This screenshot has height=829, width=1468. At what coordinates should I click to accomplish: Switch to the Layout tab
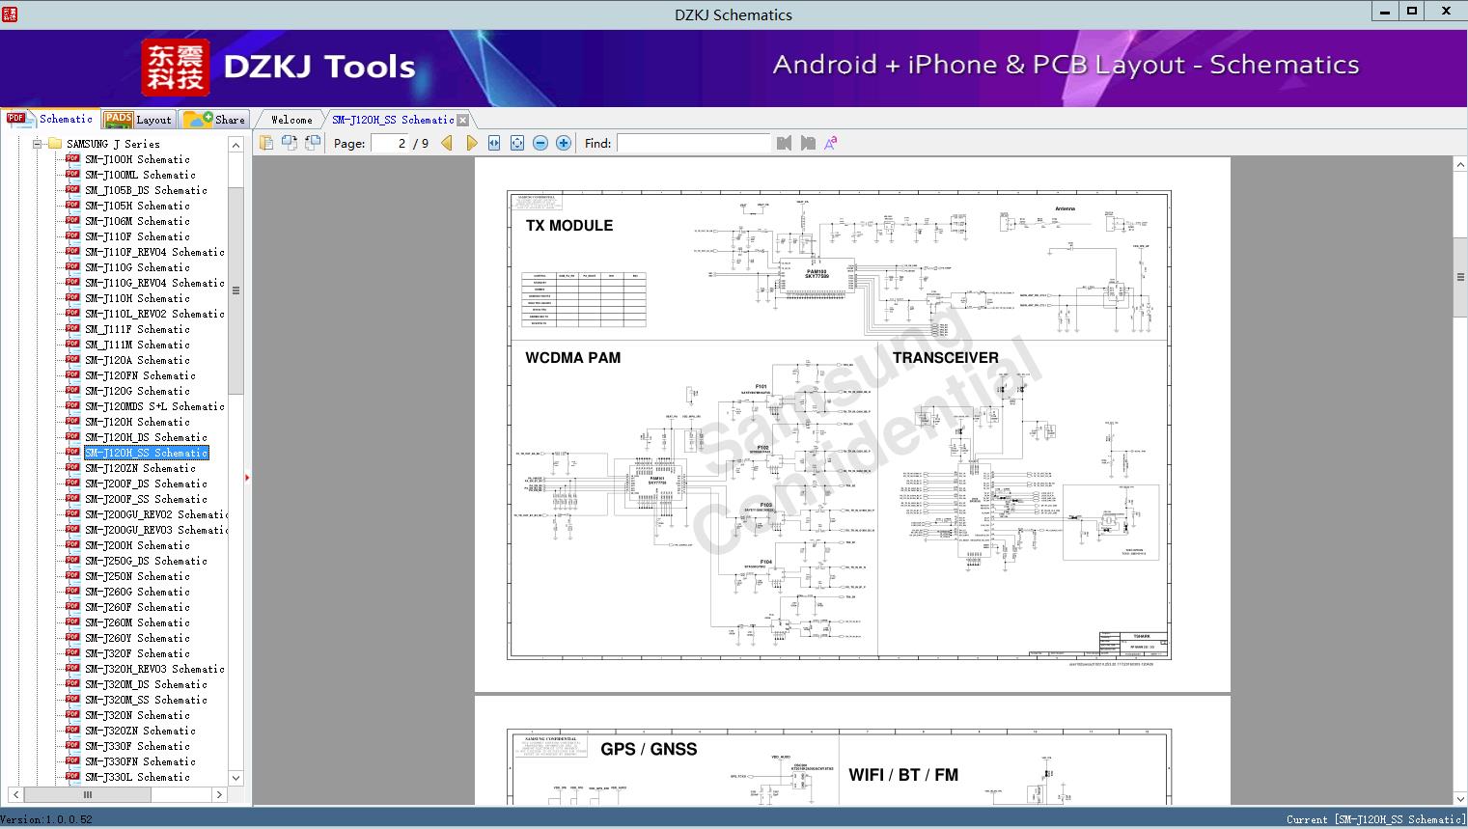tap(138, 120)
